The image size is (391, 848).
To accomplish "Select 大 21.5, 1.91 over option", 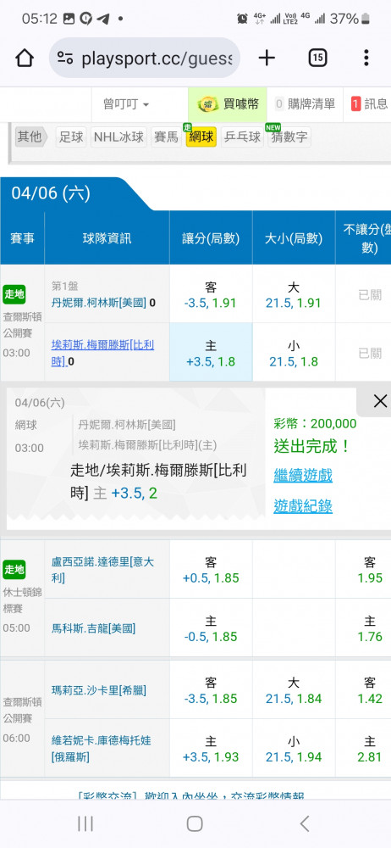I will click(293, 293).
